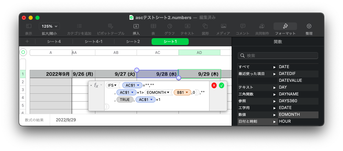Image resolution: width=343 pixels, height=151 pixels.
Task: Open the fx formula editor menu
Action: point(98,85)
